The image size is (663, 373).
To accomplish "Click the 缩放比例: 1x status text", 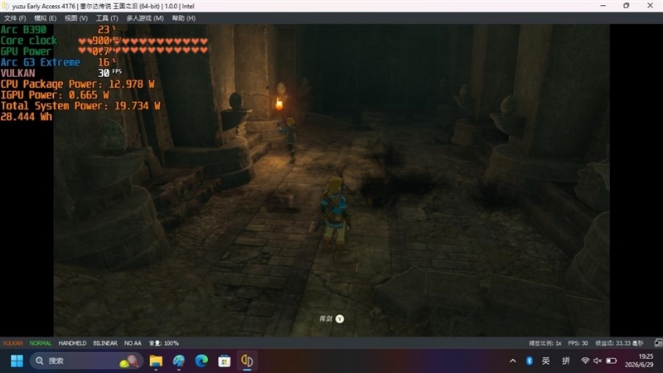I will [545, 343].
